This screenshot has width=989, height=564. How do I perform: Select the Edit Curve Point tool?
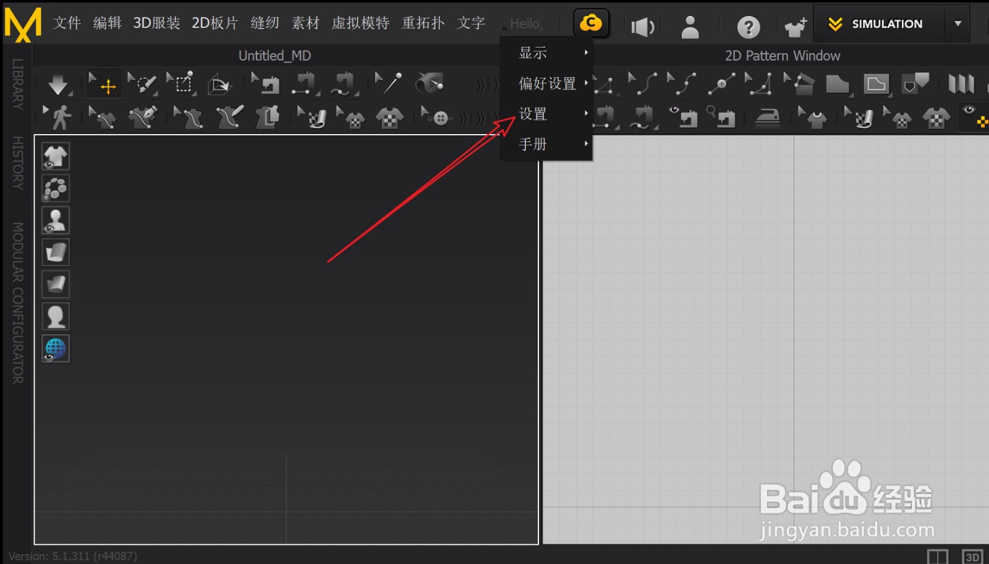682,84
